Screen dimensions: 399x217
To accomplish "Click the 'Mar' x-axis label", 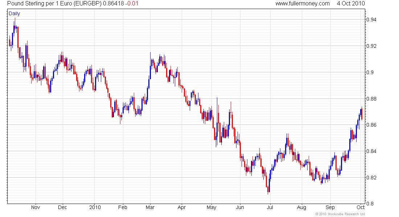I will point(150,207).
